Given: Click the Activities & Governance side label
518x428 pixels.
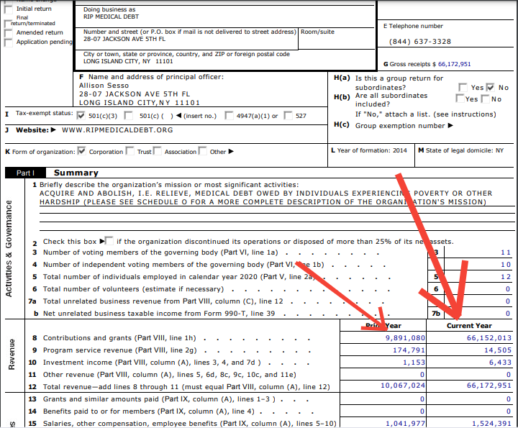Looking at the screenshot, I should (x=9, y=248).
